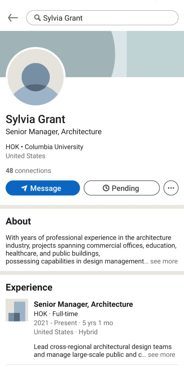Image resolution: width=184 pixels, height=370 pixels.
Task: Tap the HOK • Columbia University line
Action: click(x=44, y=147)
